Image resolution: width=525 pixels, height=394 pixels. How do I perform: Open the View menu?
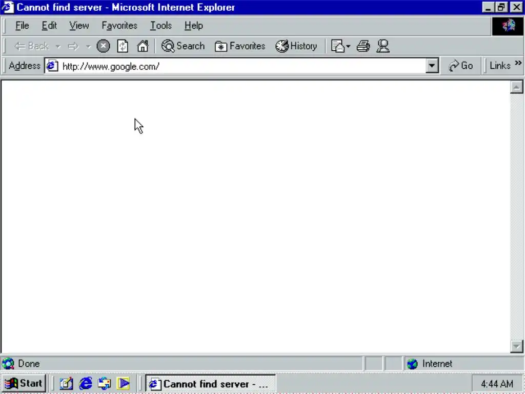[79, 26]
